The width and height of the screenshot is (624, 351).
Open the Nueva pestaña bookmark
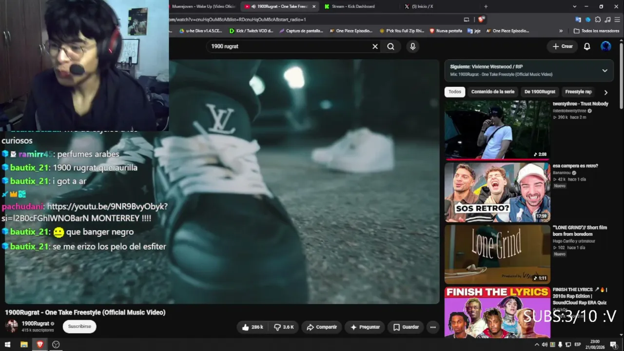tap(446, 31)
